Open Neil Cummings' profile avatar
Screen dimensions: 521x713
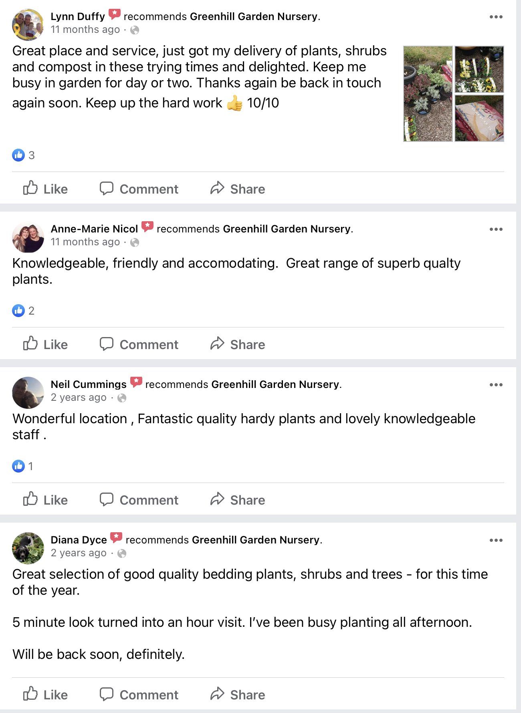(28, 393)
